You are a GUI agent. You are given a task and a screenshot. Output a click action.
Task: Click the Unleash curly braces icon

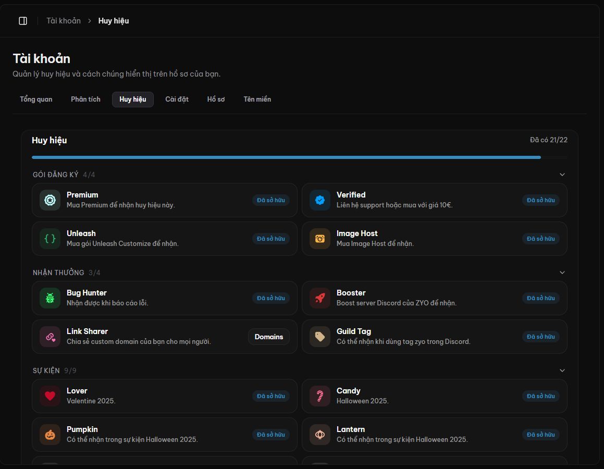point(50,239)
